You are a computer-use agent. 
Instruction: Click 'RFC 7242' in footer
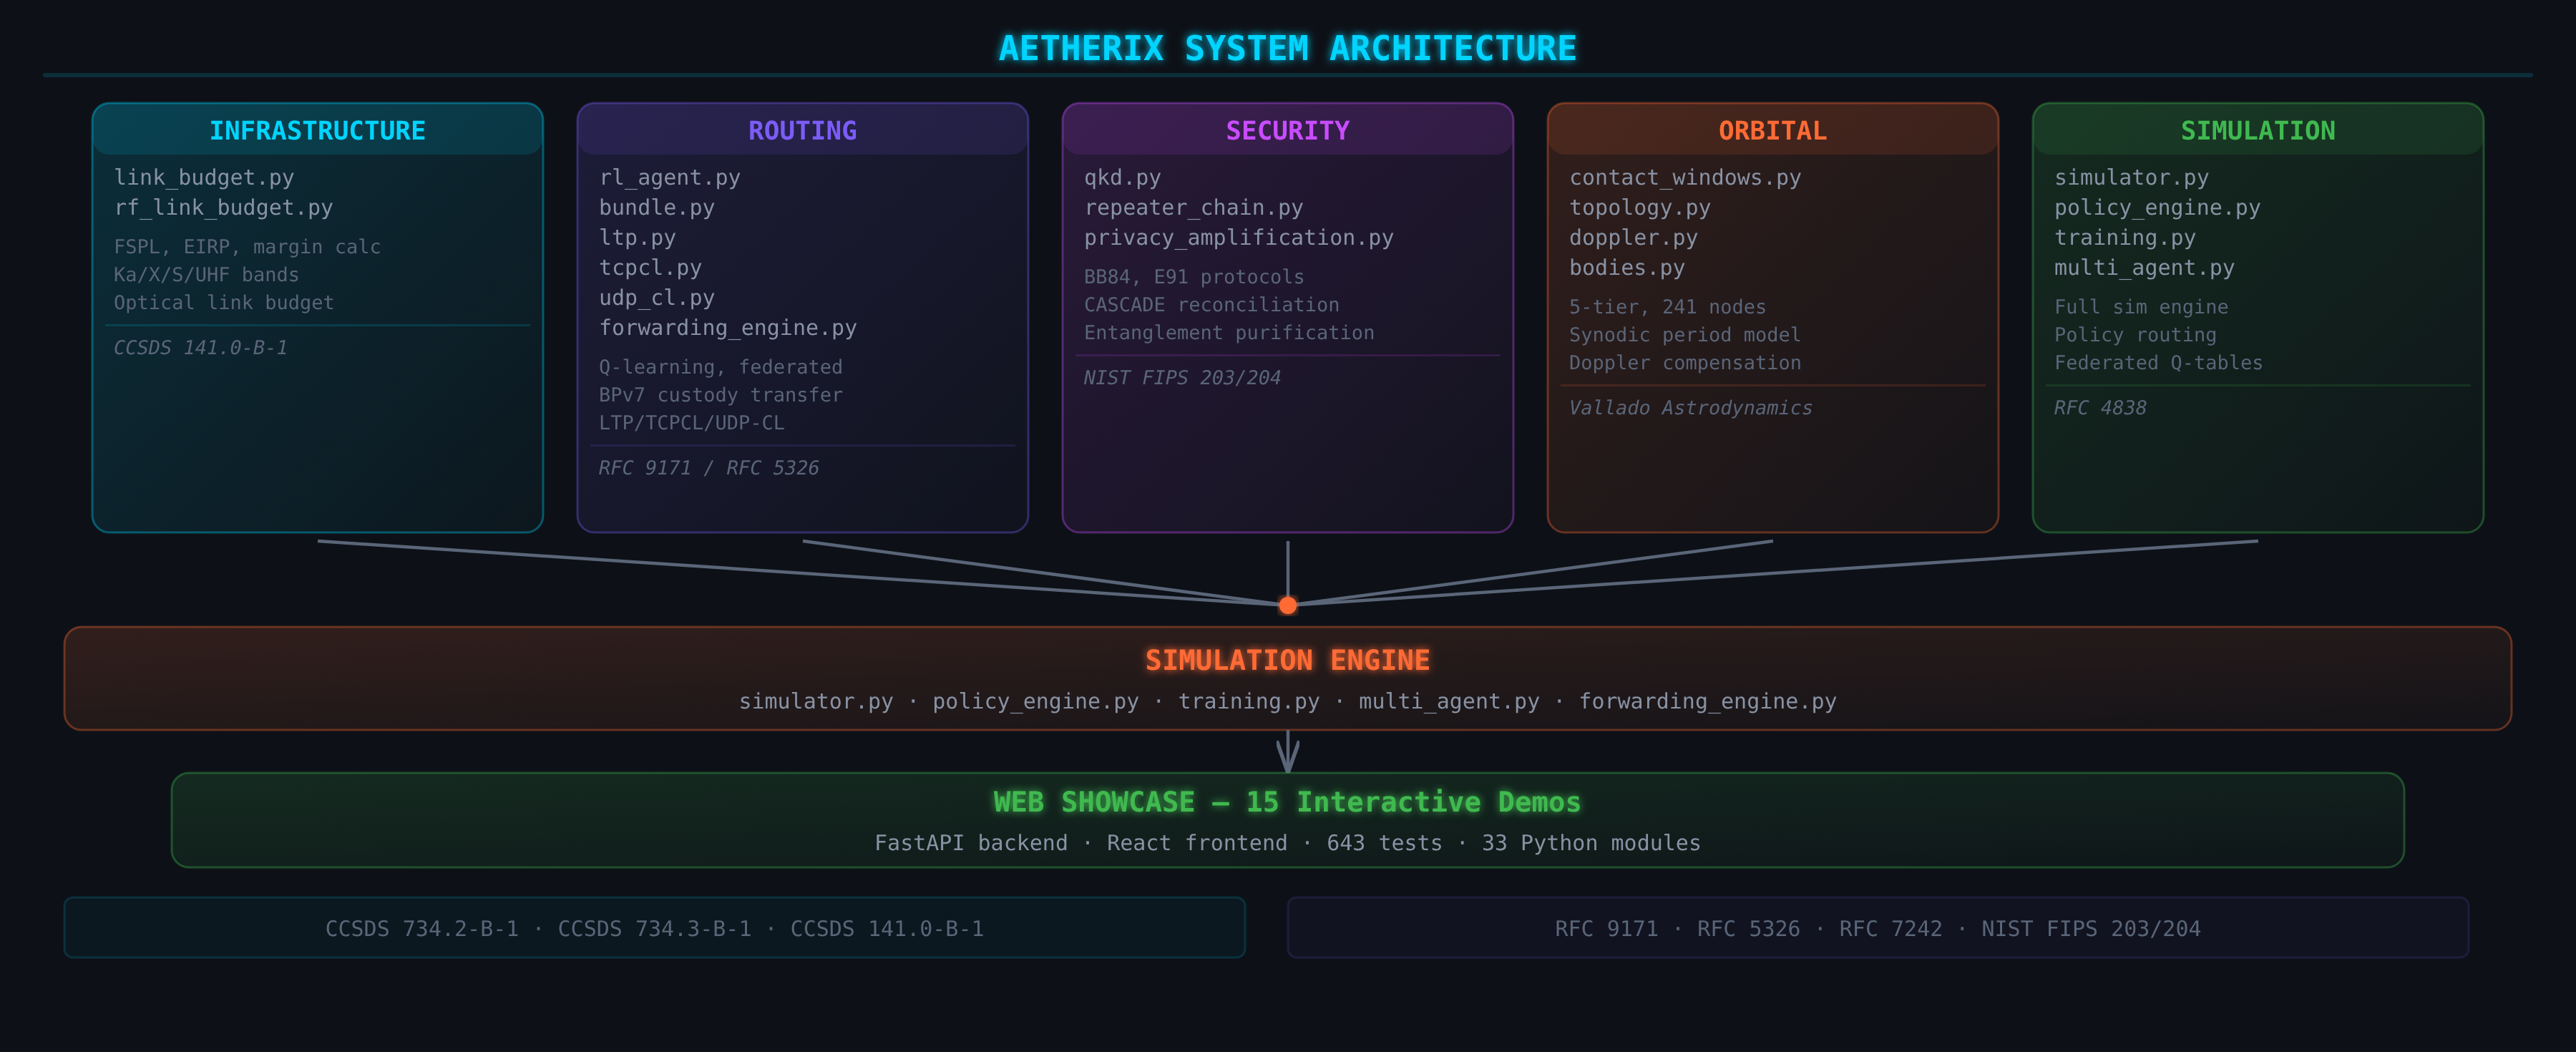pyautogui.click(x=1890, y=929)
